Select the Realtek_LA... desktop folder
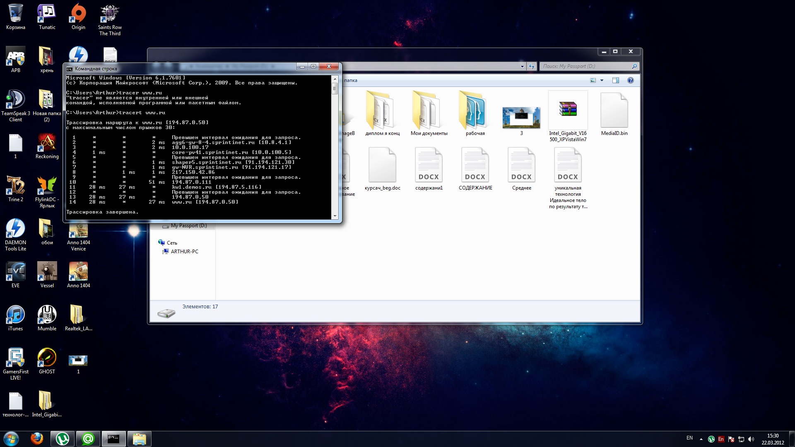795x447 pixels. pos(78,318)
